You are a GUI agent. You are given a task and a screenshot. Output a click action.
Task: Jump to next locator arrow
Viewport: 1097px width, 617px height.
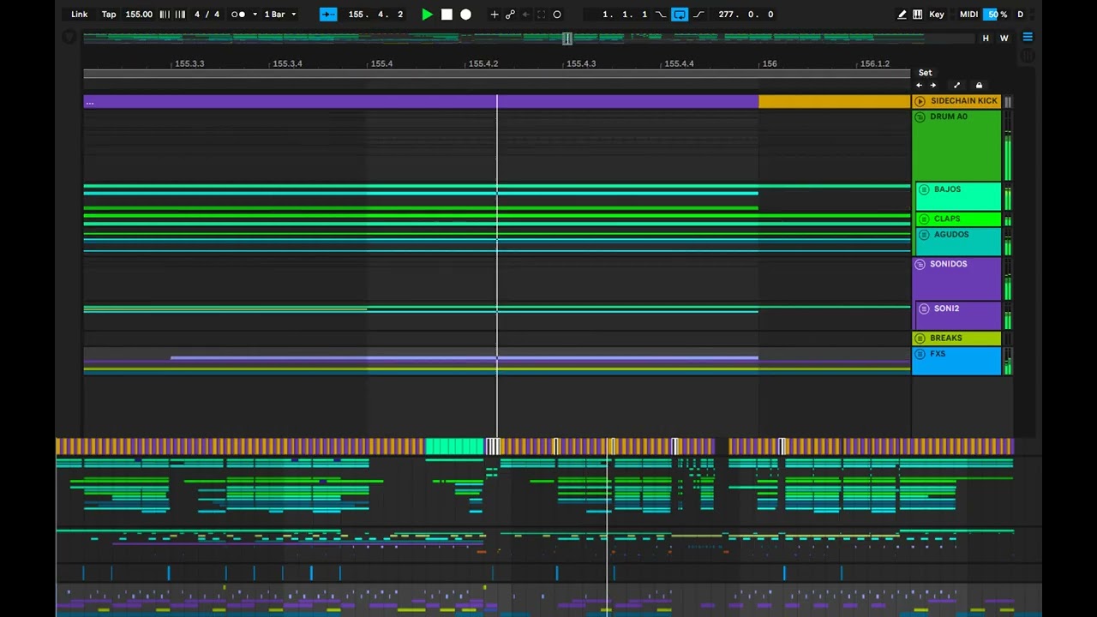coord(932,85)
